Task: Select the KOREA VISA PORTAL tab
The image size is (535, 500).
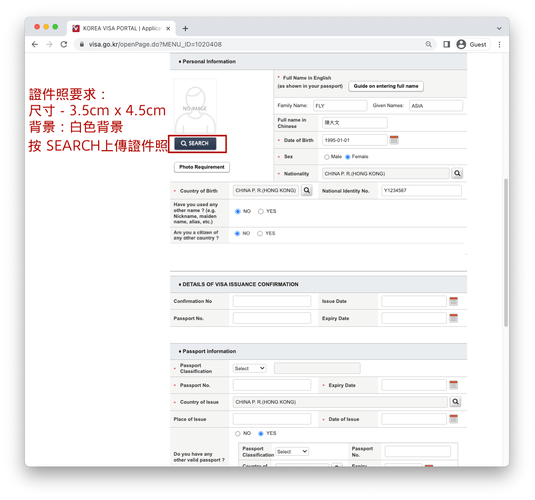Action: coord(121,28)
